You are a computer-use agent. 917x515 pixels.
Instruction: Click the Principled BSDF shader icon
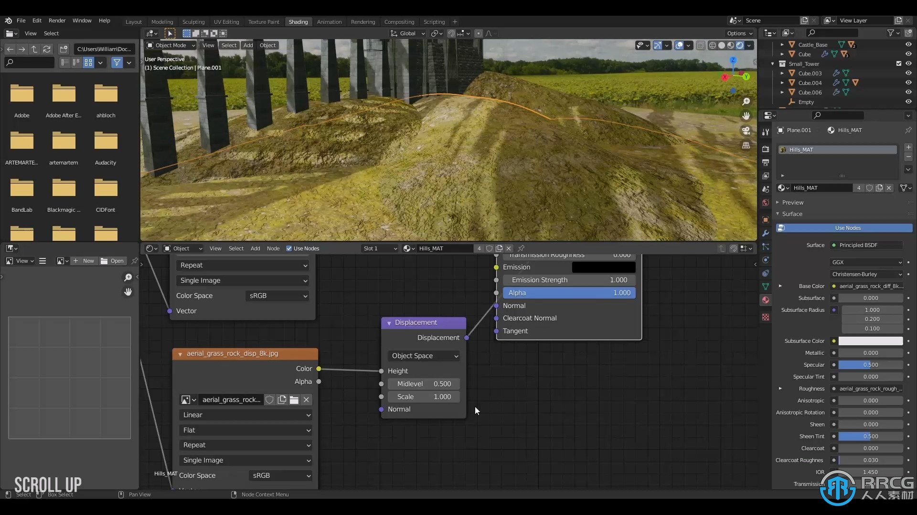tap(834, 245)
